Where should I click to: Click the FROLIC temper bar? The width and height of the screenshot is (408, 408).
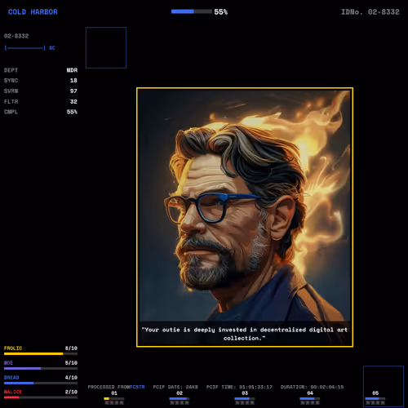coord(41,354)
